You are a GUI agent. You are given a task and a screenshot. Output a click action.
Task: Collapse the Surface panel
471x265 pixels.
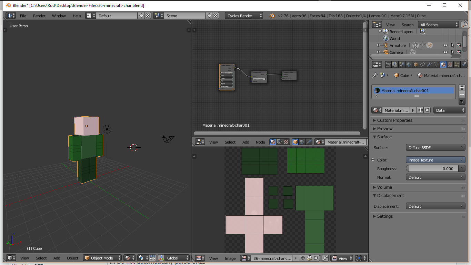click(384, 137)
